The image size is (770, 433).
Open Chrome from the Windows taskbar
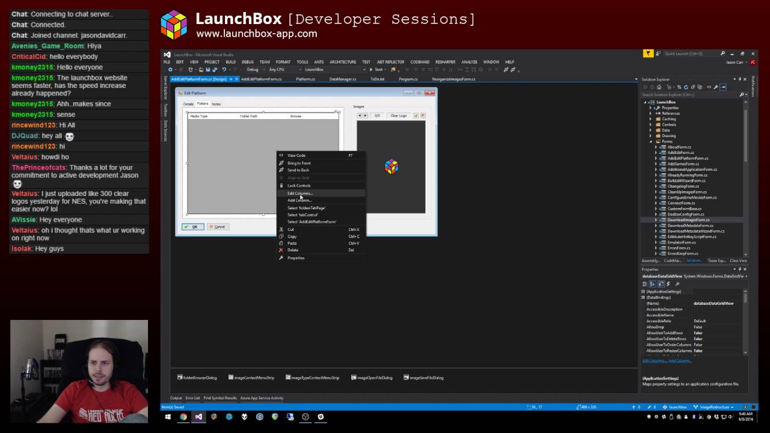coord(183,416)
